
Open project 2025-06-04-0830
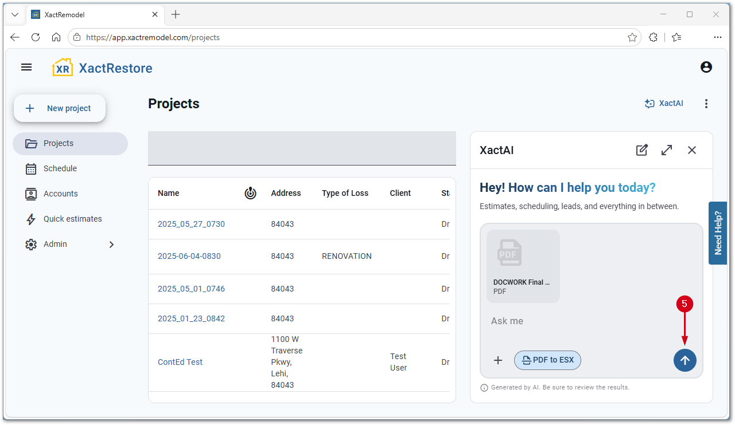[x=189, y=256]
